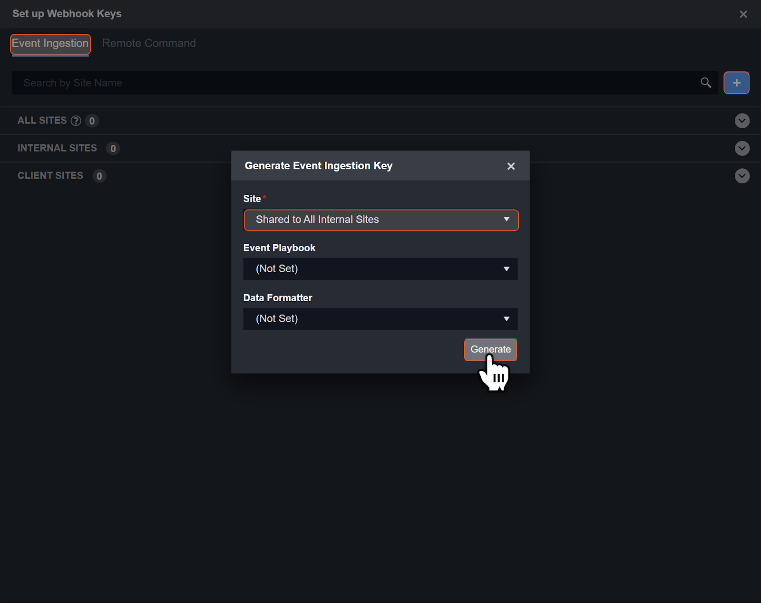Switch to the Event Ingestion tab
This screenshot has width=761, height=603.
click(x=50, y=44)
